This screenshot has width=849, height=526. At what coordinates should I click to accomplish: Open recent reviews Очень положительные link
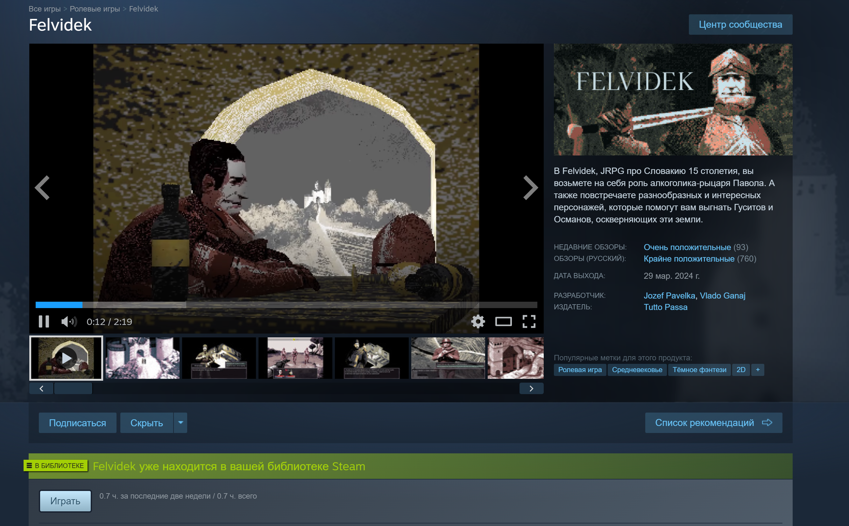[687, 247]
